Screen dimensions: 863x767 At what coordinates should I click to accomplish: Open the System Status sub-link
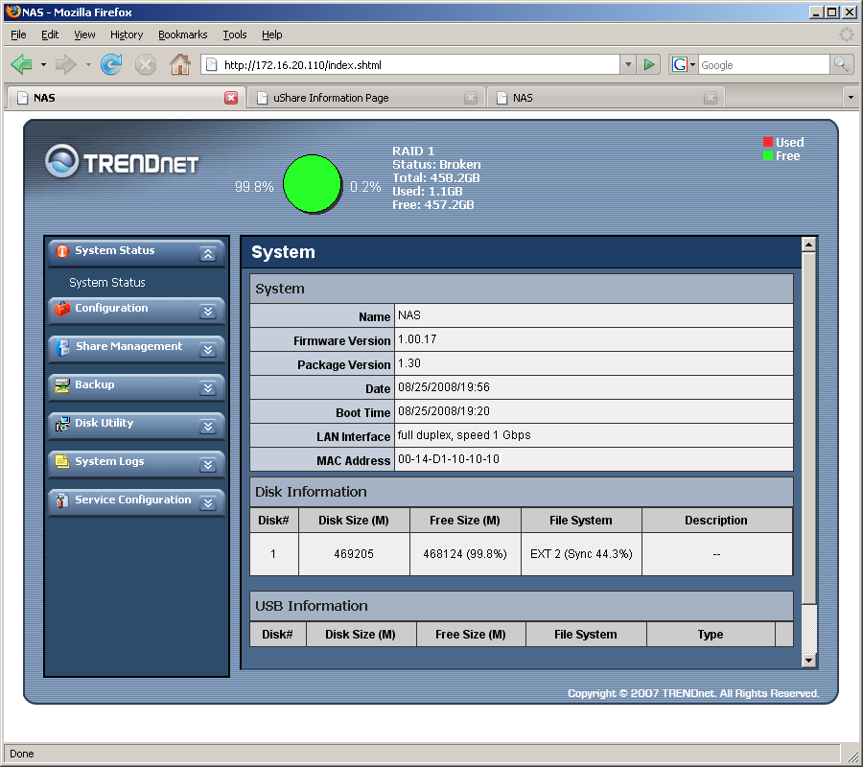pyautogui.click(x=107, y=282)
